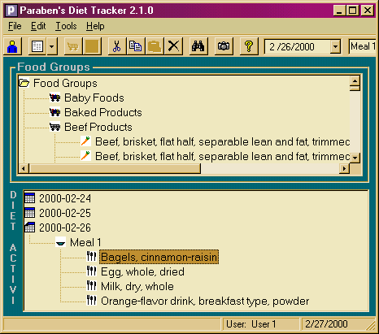Click the blue user profile icon
This screenshot has height=334, width=379.
pos(12,46)
